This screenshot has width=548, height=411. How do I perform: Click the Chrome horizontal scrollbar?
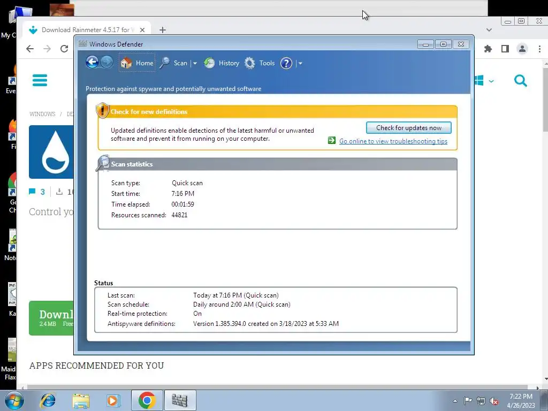279,387
